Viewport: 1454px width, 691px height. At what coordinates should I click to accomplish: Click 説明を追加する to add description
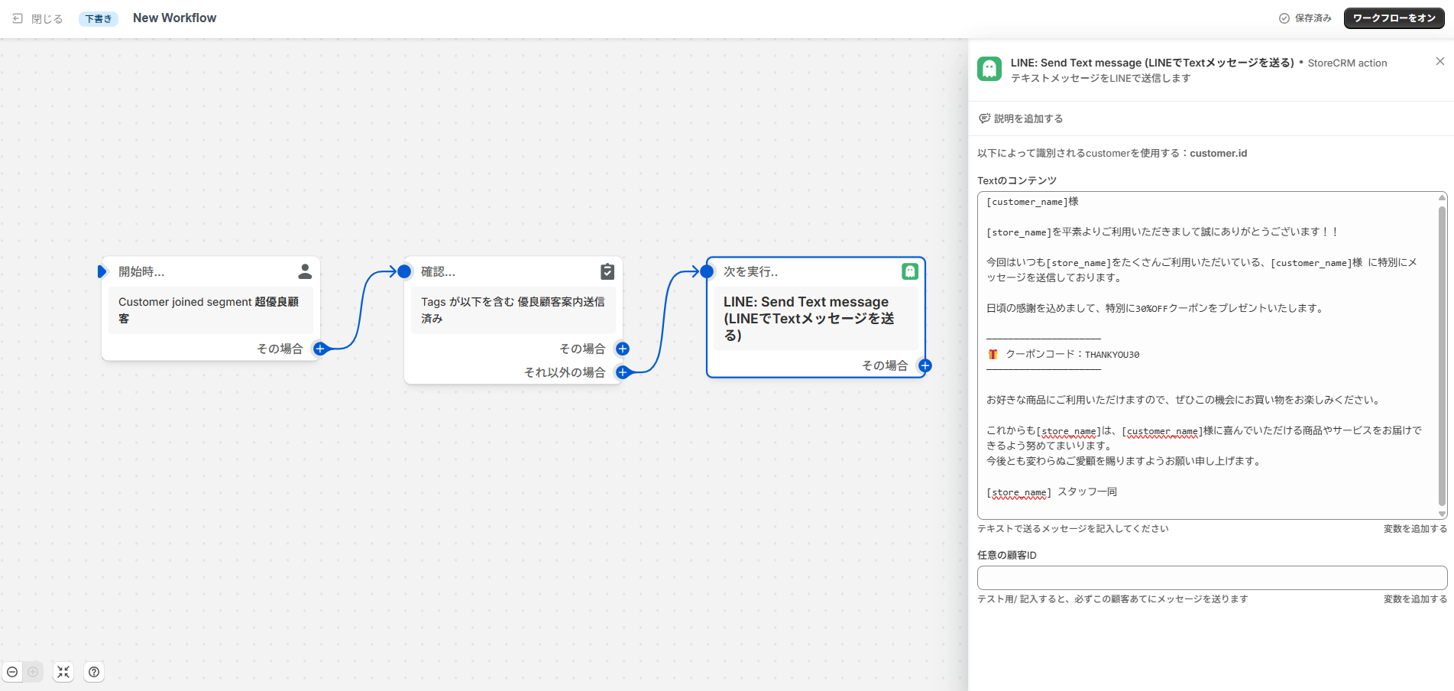click(1021, 118)
